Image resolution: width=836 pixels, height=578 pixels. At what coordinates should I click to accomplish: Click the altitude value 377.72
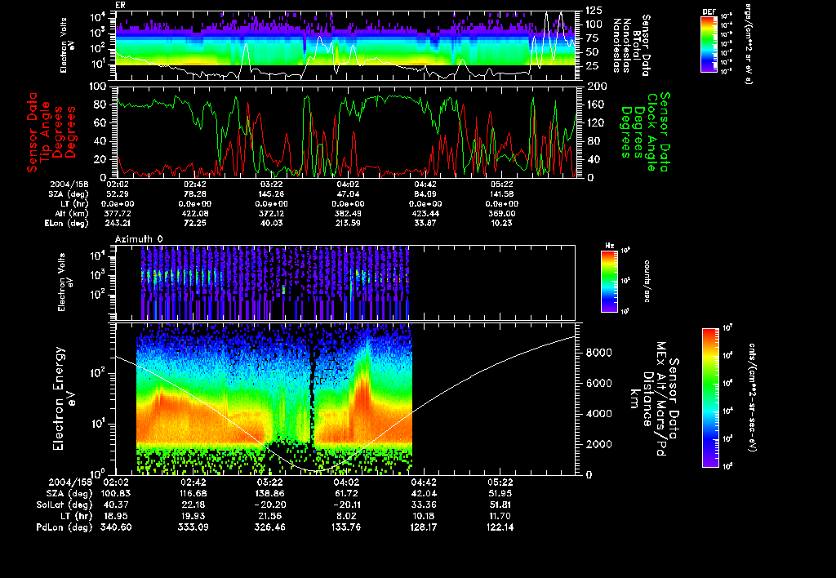[x=118, y=213]
